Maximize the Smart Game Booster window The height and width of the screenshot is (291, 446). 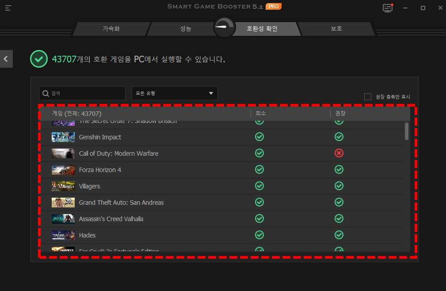423,8
